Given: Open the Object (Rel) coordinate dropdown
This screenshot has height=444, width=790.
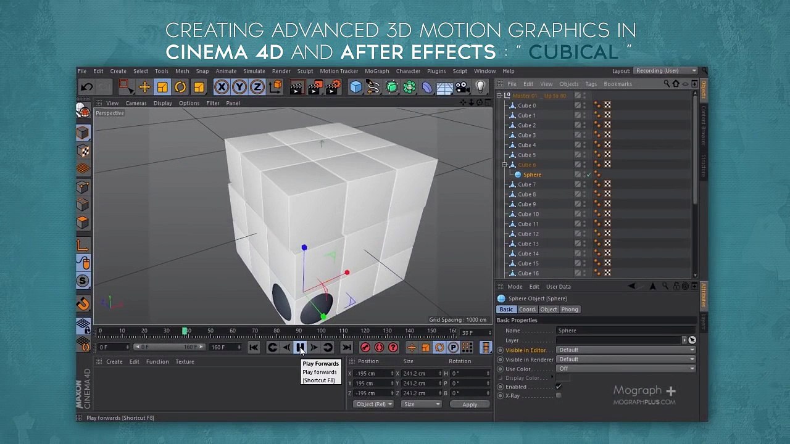Looking at the screenshot, I should 374,404.
